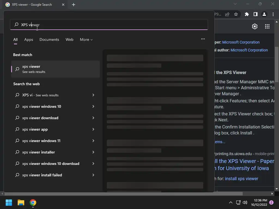Screen dimensions: 279x209
Task: Click the Windows Start button
Action: [9, 202]
